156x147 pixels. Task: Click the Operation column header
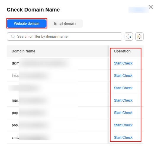point(122,51)
